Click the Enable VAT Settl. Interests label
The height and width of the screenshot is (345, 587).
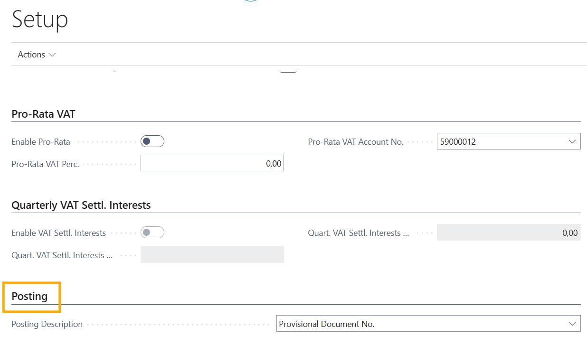pos(58,233)
